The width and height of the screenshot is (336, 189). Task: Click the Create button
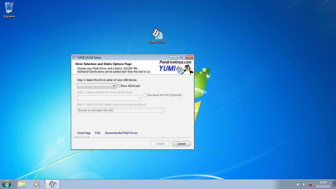(x=160, y=144)
